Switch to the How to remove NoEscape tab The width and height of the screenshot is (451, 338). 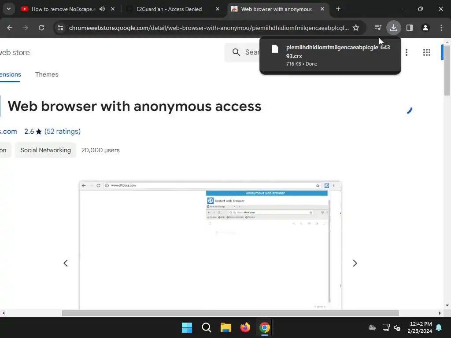pos(63,9)
